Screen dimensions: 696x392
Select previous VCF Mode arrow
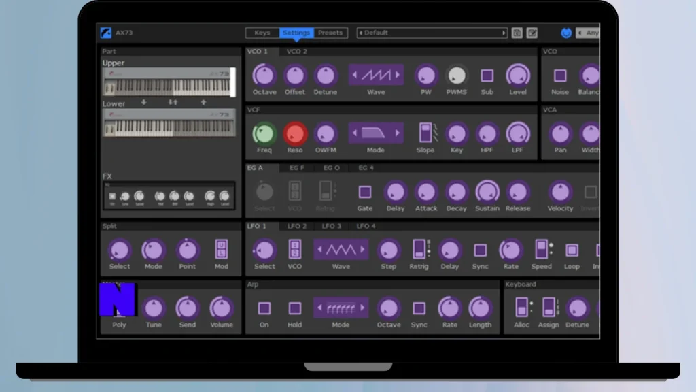(x=354, y=133)
